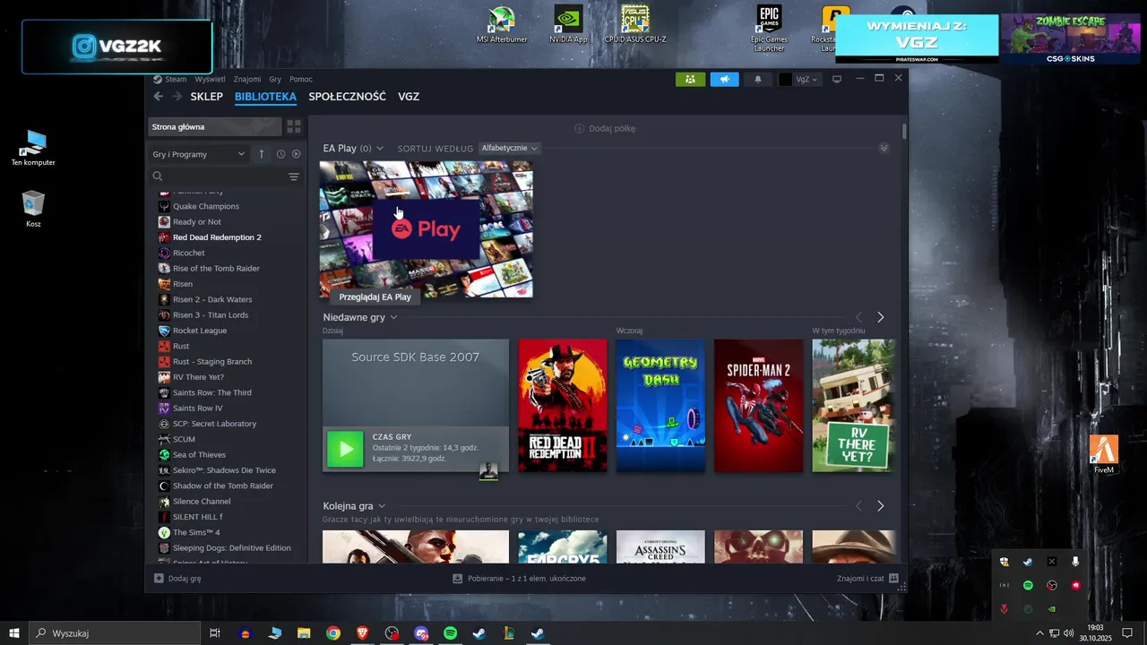Open the VGZ profile tab
1147x645 pixels.
409,97
